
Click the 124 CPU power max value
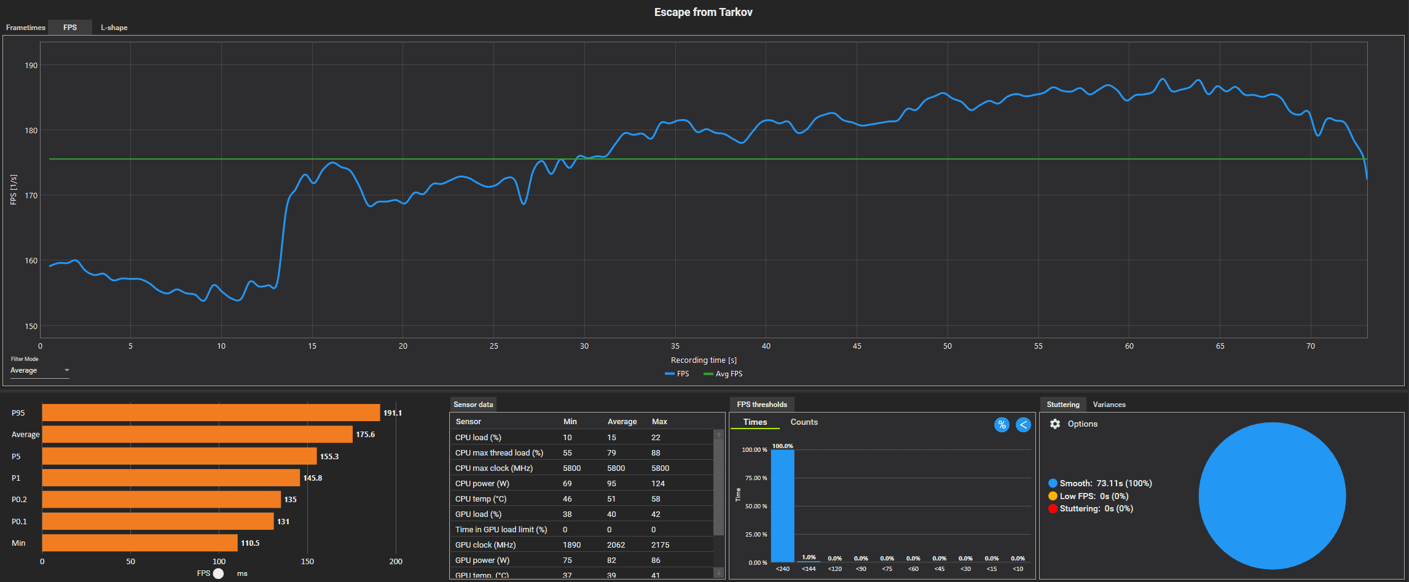(658, 483)
